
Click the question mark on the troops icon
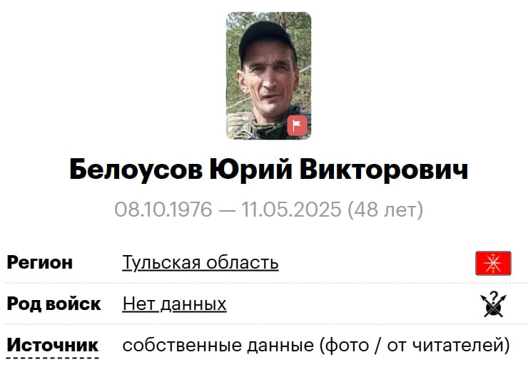pos(494,296)
